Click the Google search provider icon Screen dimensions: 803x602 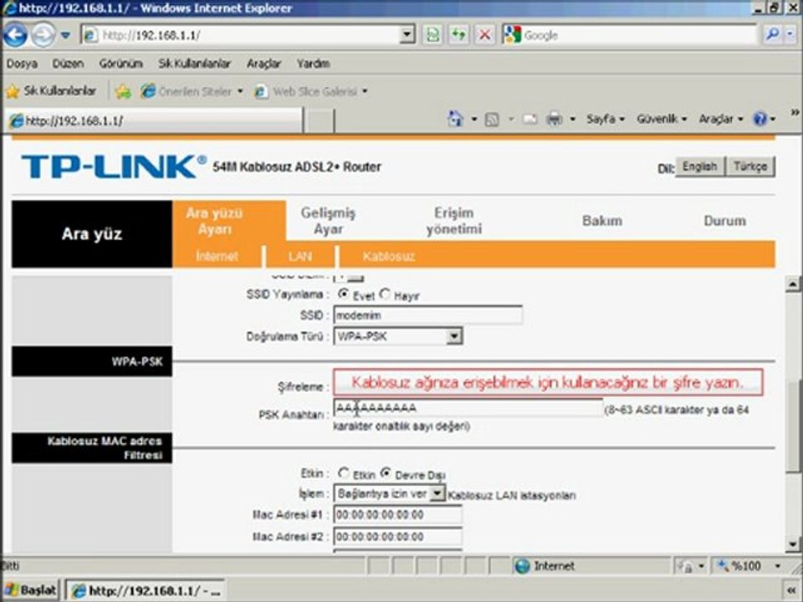[x=512, y=35]
